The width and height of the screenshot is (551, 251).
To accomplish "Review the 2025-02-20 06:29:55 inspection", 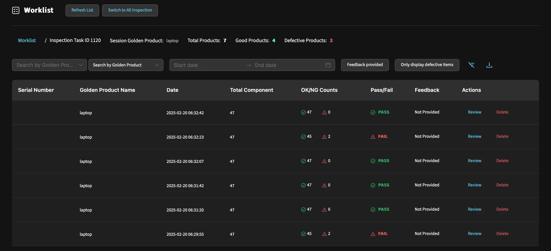I will (475, 234).
